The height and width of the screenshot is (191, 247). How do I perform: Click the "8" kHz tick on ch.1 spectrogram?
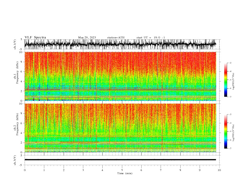pyautogui.click(x=22, y=62)
